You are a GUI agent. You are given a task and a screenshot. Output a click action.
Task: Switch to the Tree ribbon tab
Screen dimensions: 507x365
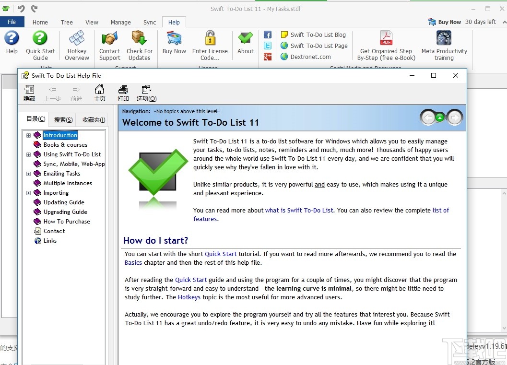pos(67,23)
